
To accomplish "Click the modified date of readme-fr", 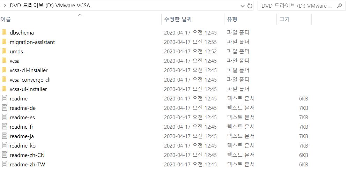I will click(190, 127).
